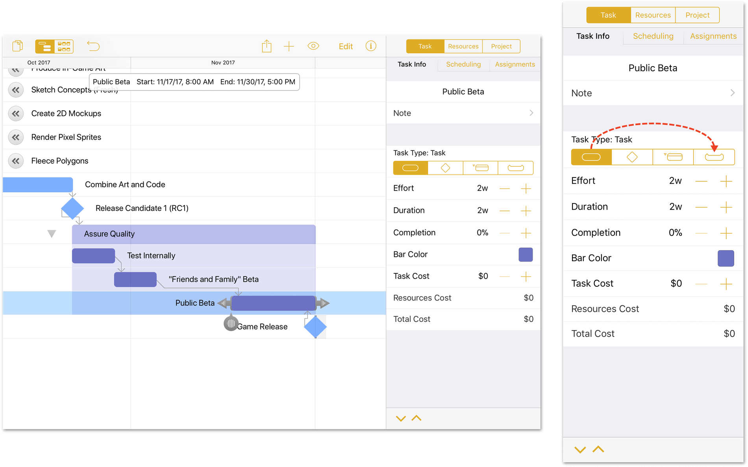Choose Milestone type diamond in main inspector
748x467 pixels.
(x=445, y=168)
